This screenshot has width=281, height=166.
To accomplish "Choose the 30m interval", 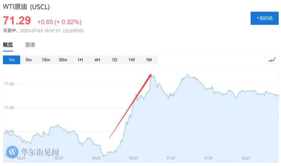I will pyautogui.click(x=63, y=60).
